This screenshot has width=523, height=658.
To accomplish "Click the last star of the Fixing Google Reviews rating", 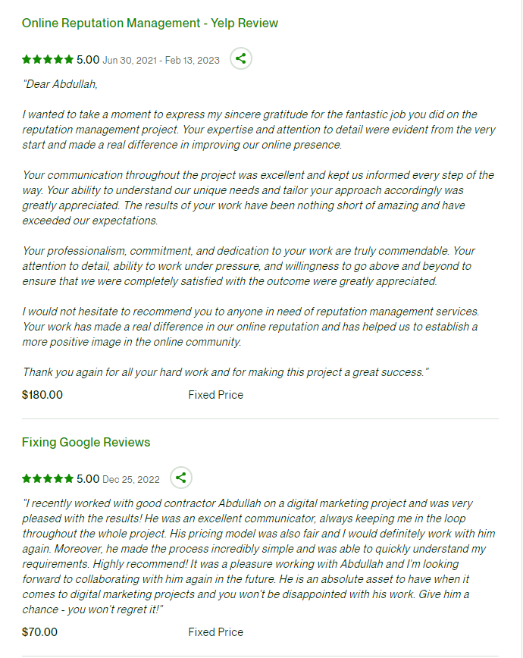I will pos(69,479).
